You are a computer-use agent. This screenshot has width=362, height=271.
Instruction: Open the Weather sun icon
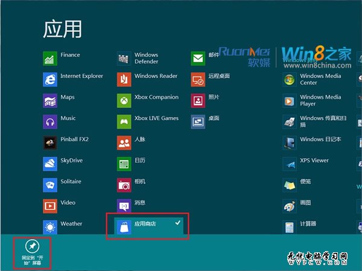[x=50, y=227]
